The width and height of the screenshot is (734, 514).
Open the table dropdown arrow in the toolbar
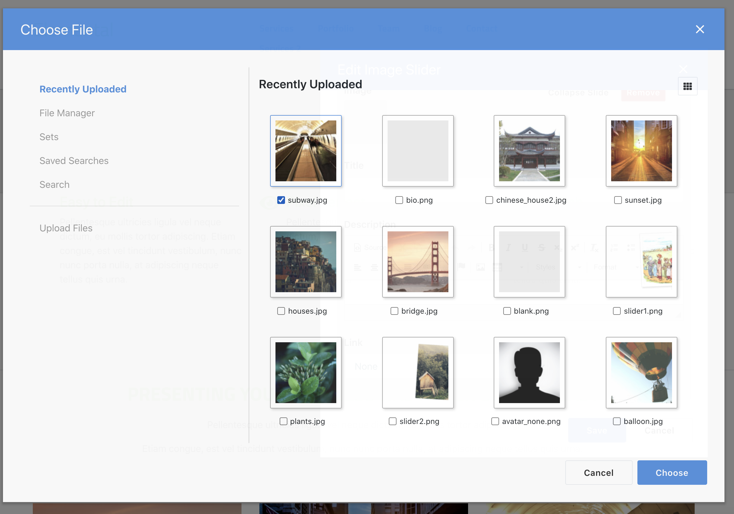(522, 267)
